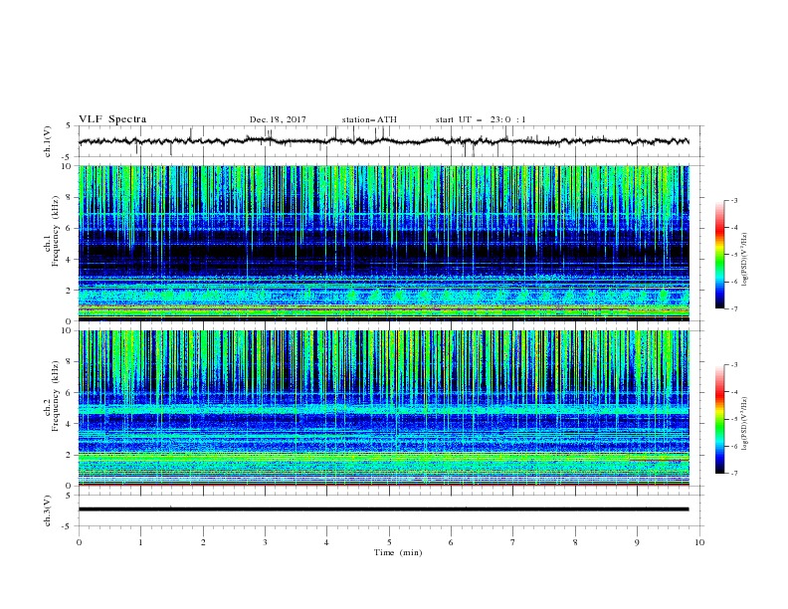Click the ch.3 flat black voltage trace

coord(383,509)
